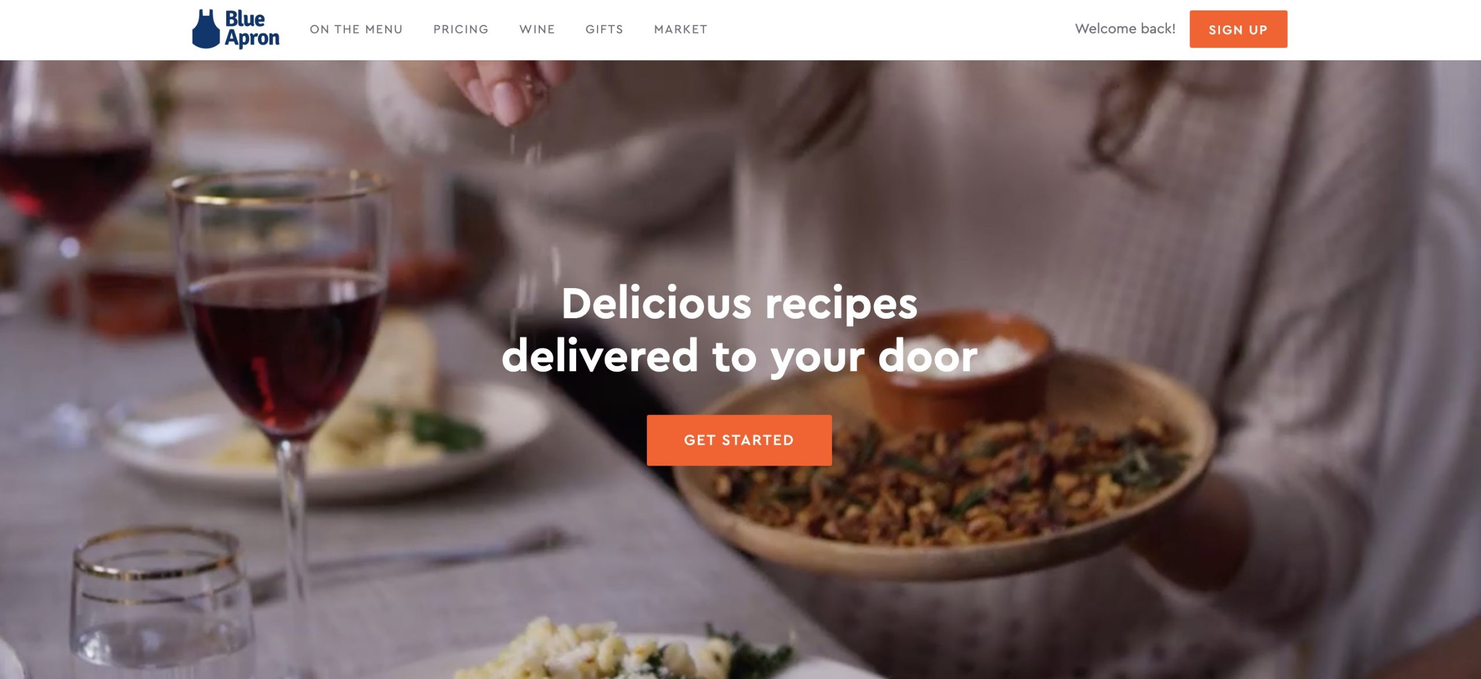Click the orange Sign Up button
The image size is (1481, 679).
point(1238,29)
